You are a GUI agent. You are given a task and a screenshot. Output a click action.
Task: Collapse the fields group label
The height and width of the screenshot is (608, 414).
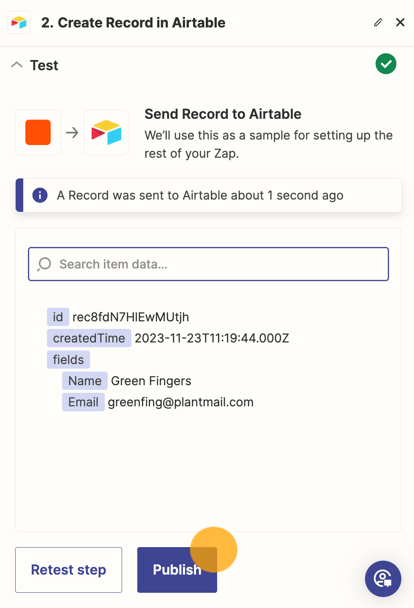(68, 360)
